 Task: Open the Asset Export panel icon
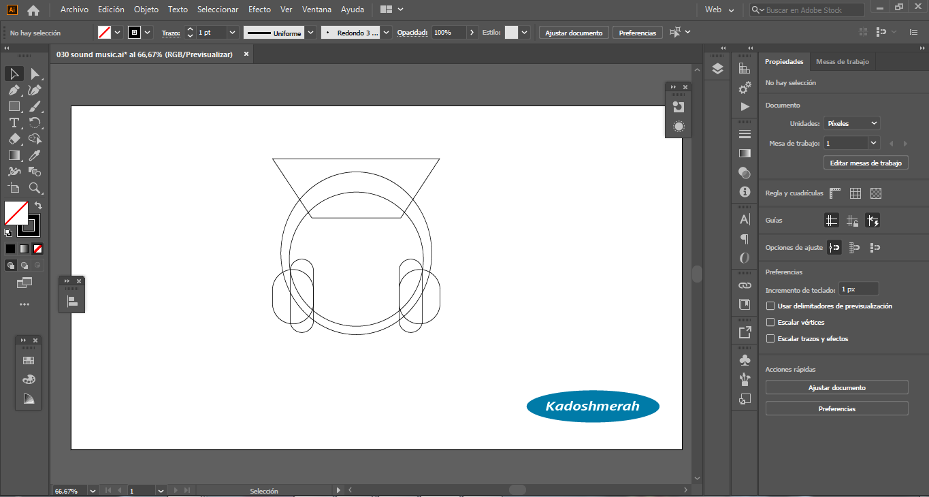point(745,332)
